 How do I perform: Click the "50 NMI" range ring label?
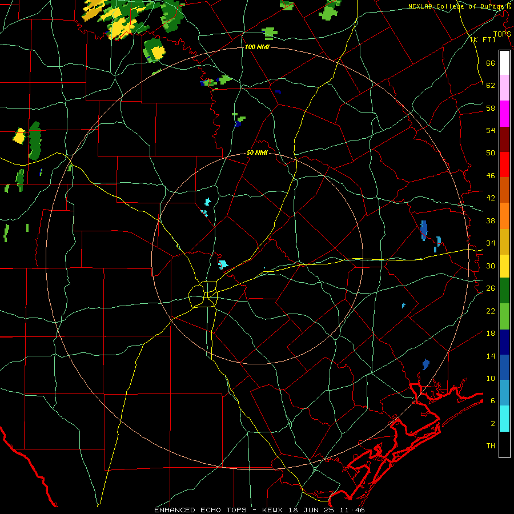[x=257, y=152]
